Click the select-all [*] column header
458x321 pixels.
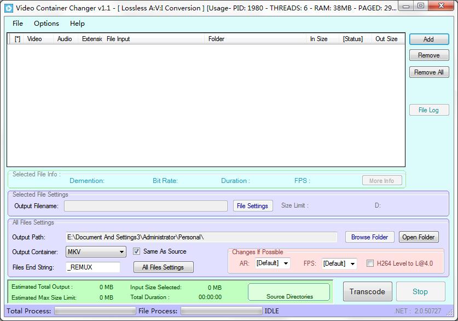click(18, 39)
